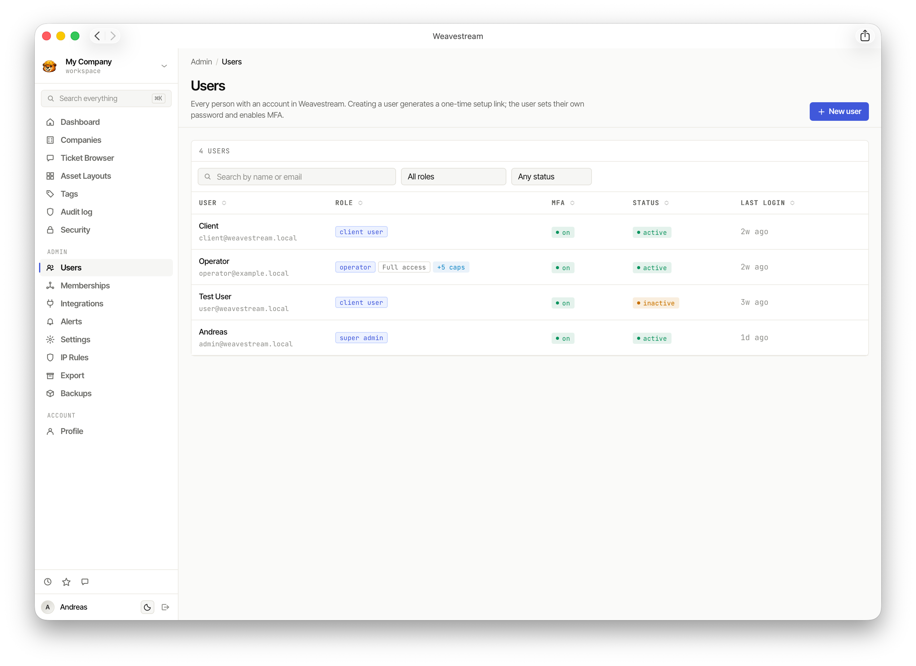
Task: Click the Settings gear icon
Action: 50,340
